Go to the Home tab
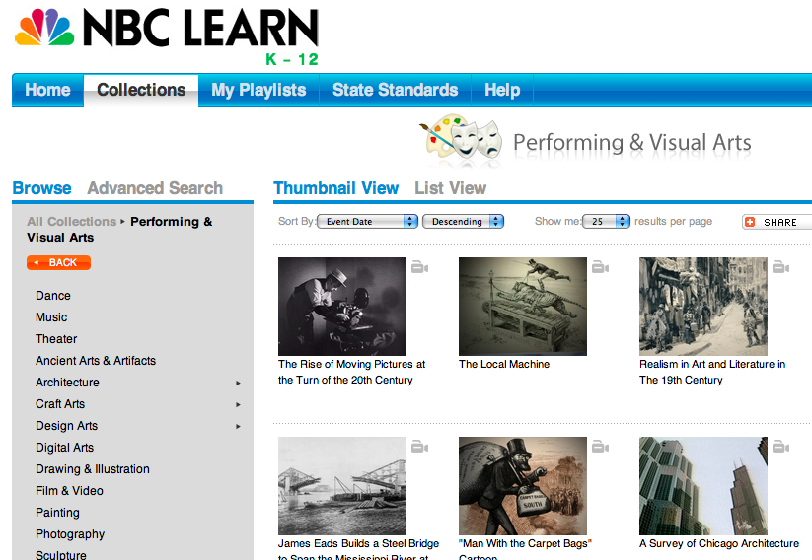 pyautogui.click(x=47, y=90)
